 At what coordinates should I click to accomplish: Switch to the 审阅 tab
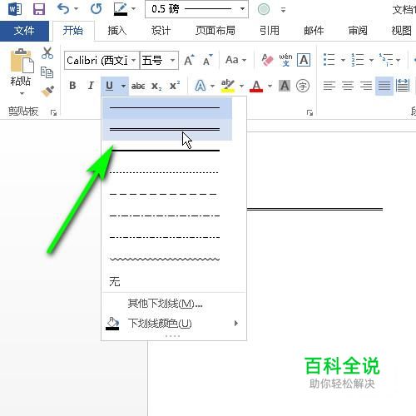pos(358,31)
